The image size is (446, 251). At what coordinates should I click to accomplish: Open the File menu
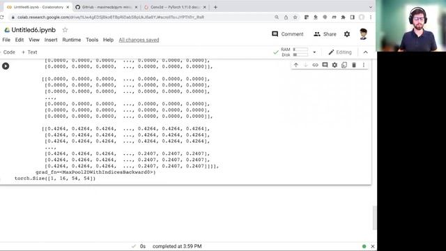click(6, 40)
